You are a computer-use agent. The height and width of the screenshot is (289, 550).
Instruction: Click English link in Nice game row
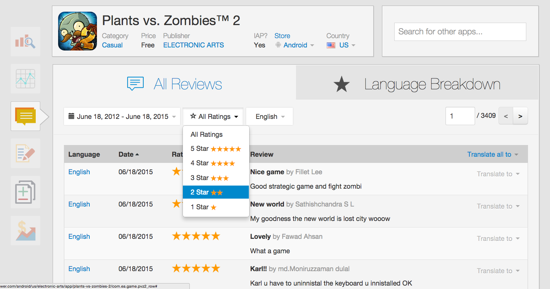(79, 172)
